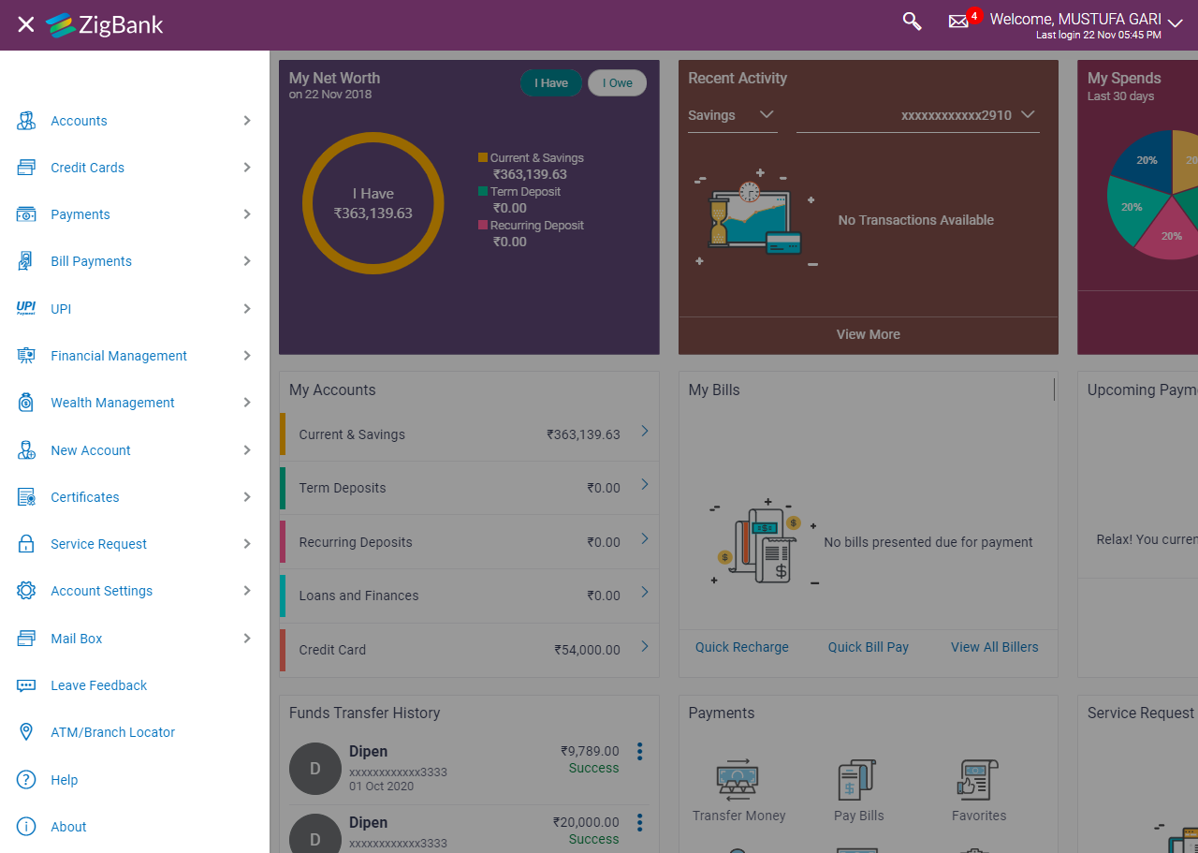Image resolution: width=1198 pixels, height=853 pixels.
Task: Open the Transfer Money icon
Action: coord(738,779)
